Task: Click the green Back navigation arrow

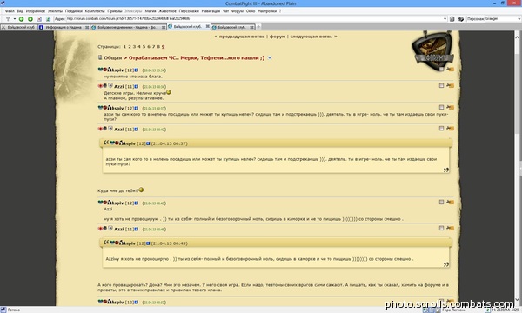Action: (x=21, y=19)
